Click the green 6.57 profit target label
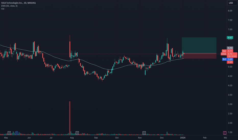Screen dimensions: 238x140 tap(230, 37)
